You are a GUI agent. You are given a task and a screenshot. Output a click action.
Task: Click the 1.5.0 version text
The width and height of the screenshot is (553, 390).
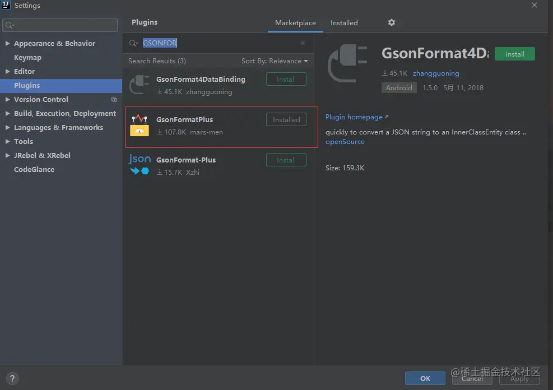[x=430, y=88]
